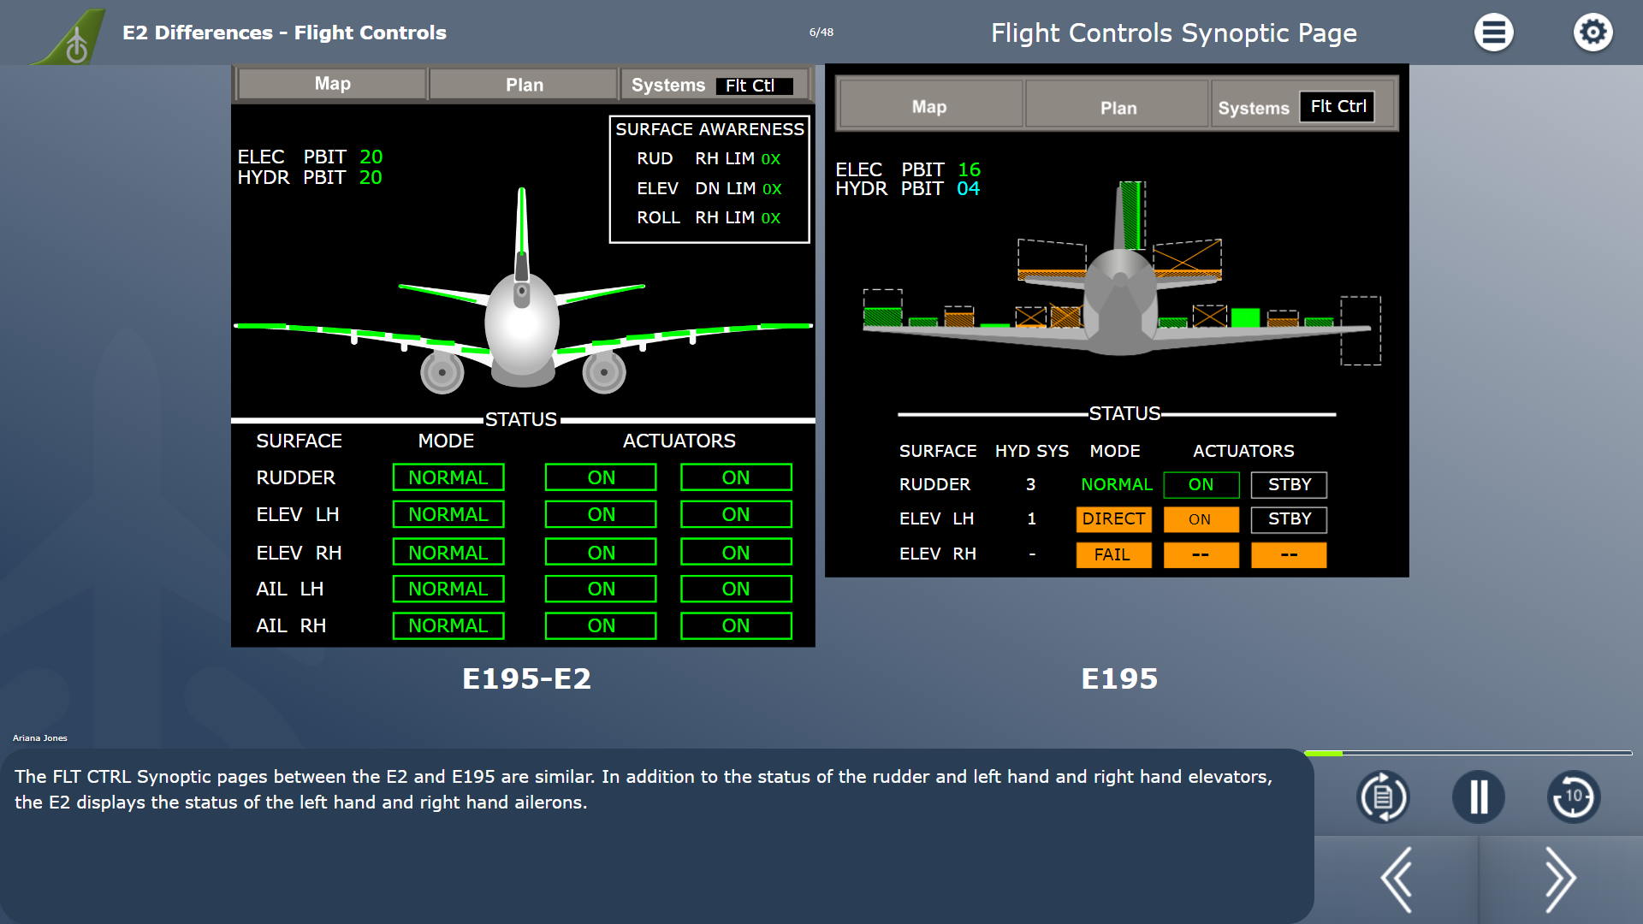Open Flt Ctrl dropdown on E195 display

1338,107
